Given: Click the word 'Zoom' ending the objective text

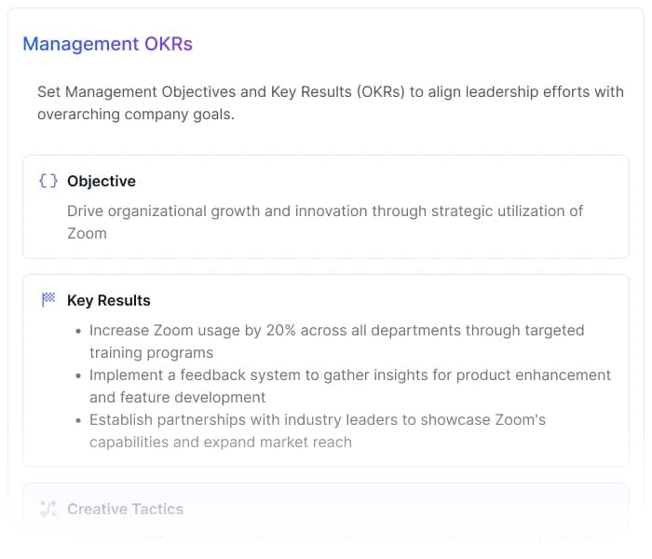Looking at the screenshot, I should point(87,233).
